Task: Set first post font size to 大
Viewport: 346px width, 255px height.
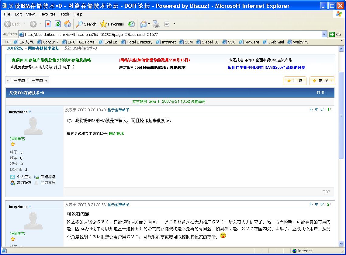Action: tap(322, 110)
